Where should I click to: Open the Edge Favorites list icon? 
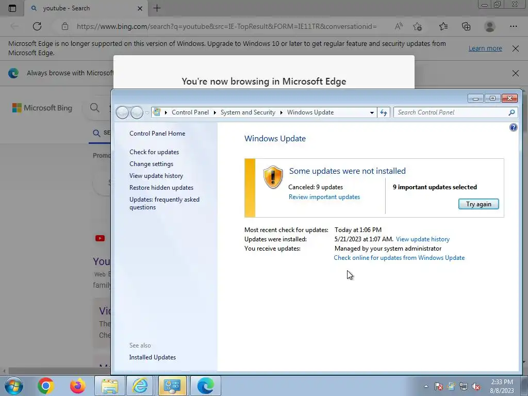click(x=443, y=26)
